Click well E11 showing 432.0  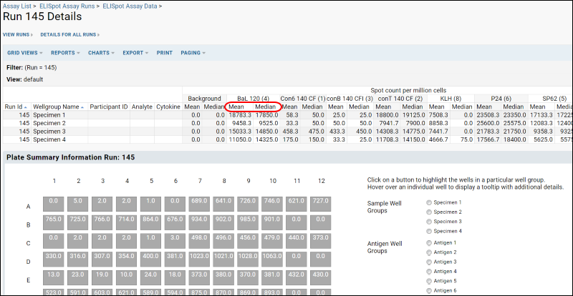click(297, 277)
